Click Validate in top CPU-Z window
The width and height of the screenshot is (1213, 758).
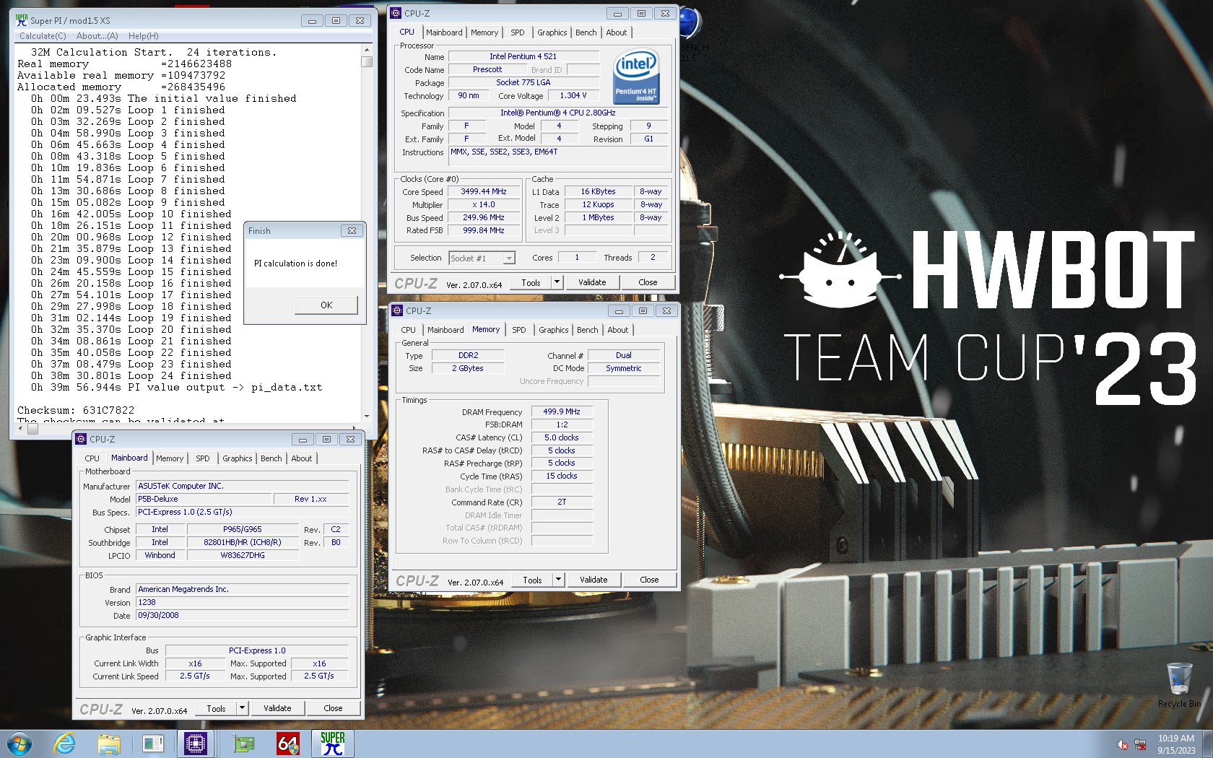coord(592,282)
